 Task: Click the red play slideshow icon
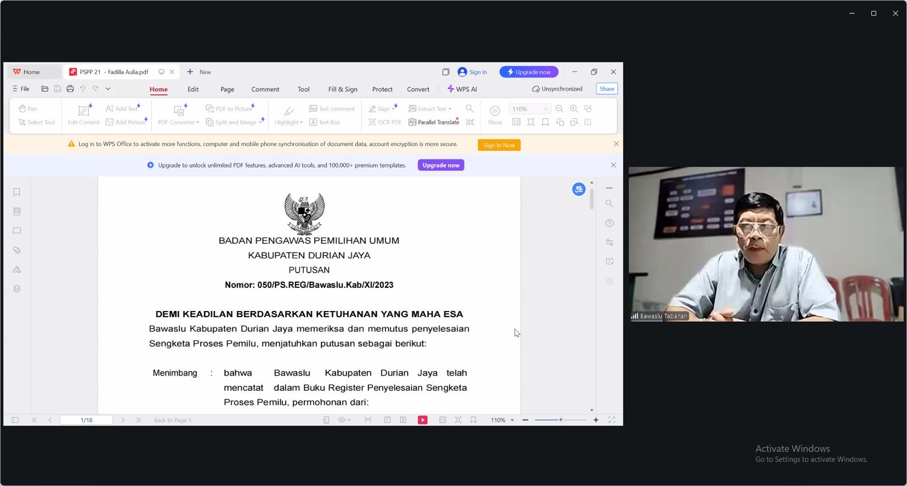point(423,420)
